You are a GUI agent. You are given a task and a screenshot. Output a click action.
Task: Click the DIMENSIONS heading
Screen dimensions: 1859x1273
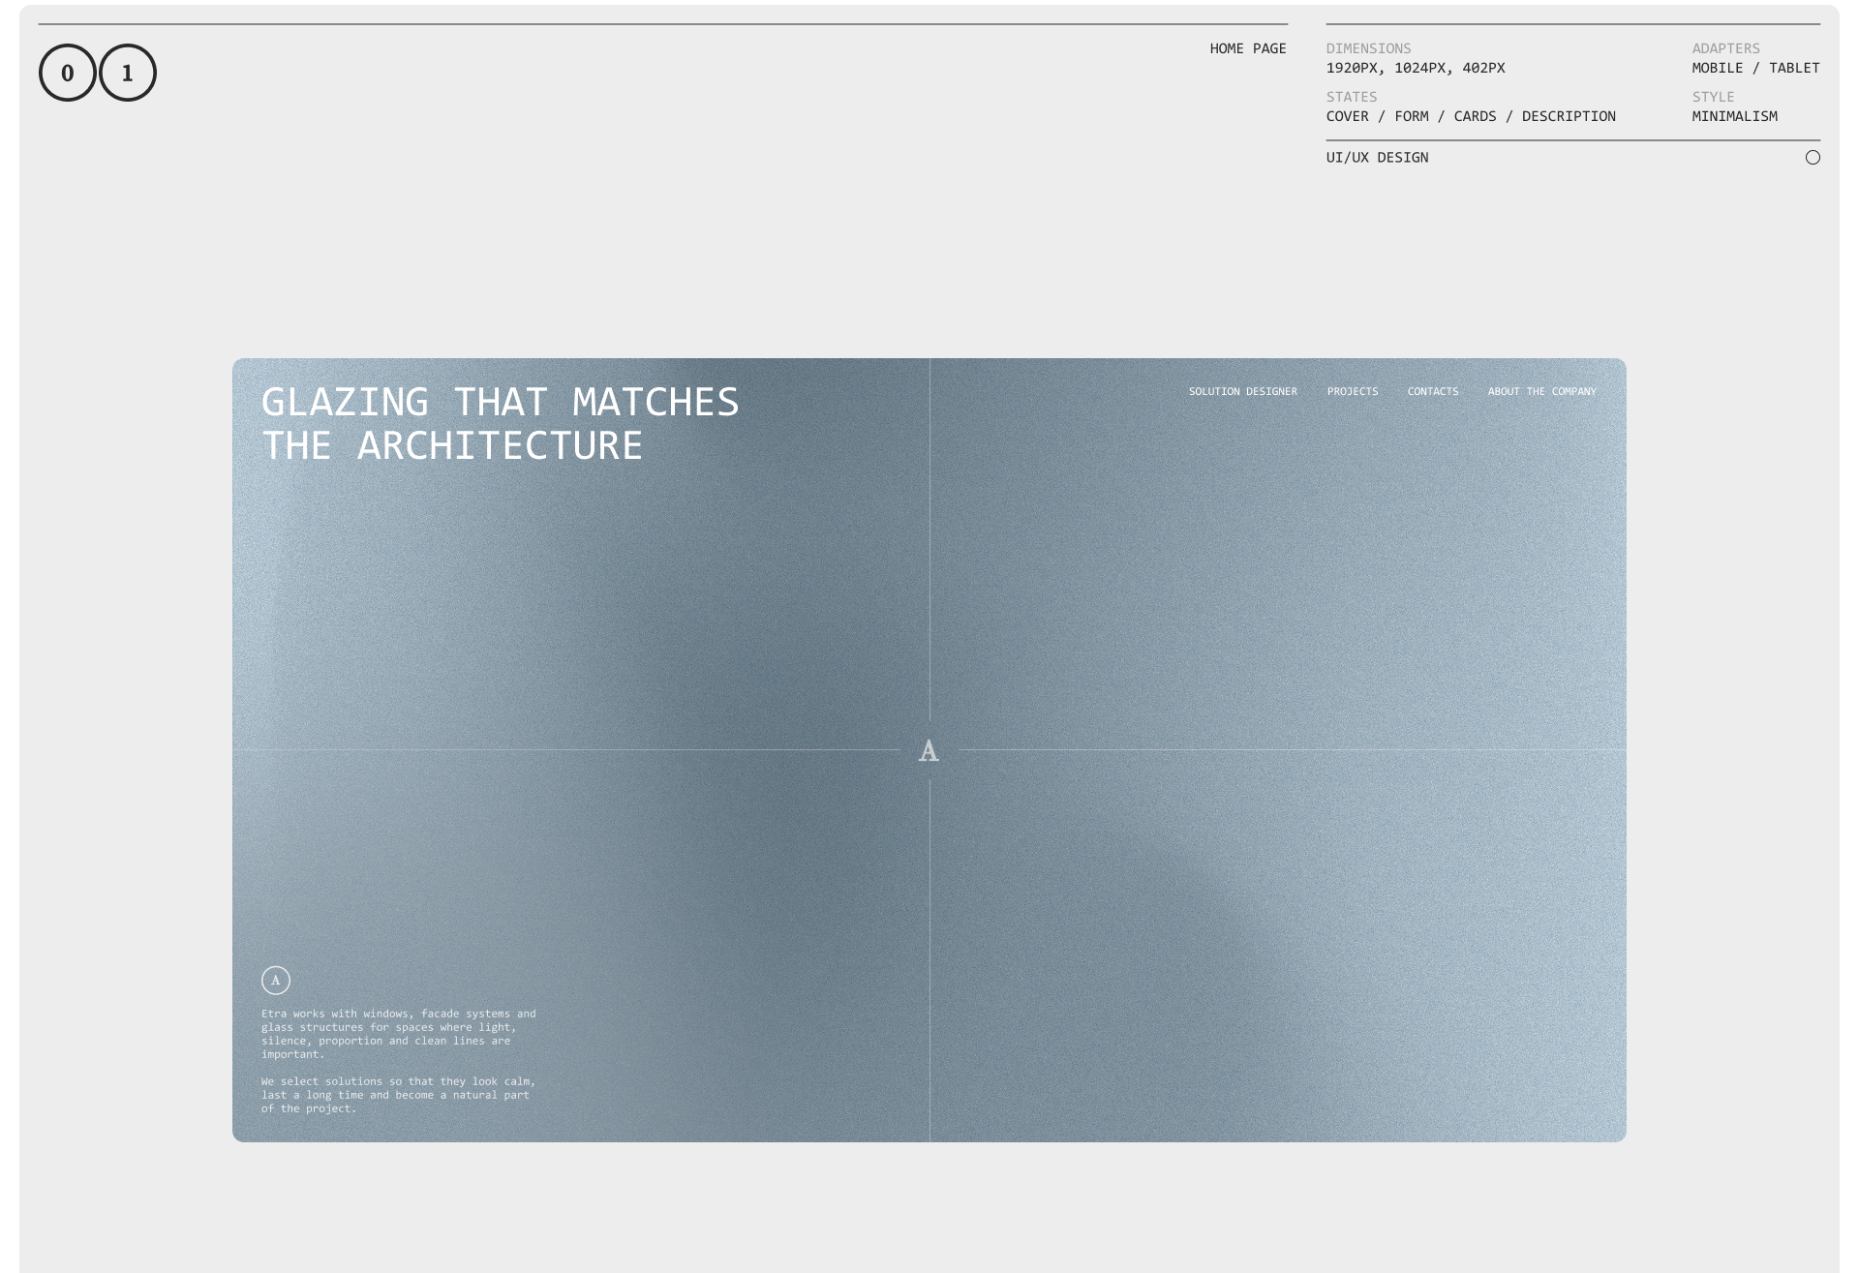pos(1368,48)
